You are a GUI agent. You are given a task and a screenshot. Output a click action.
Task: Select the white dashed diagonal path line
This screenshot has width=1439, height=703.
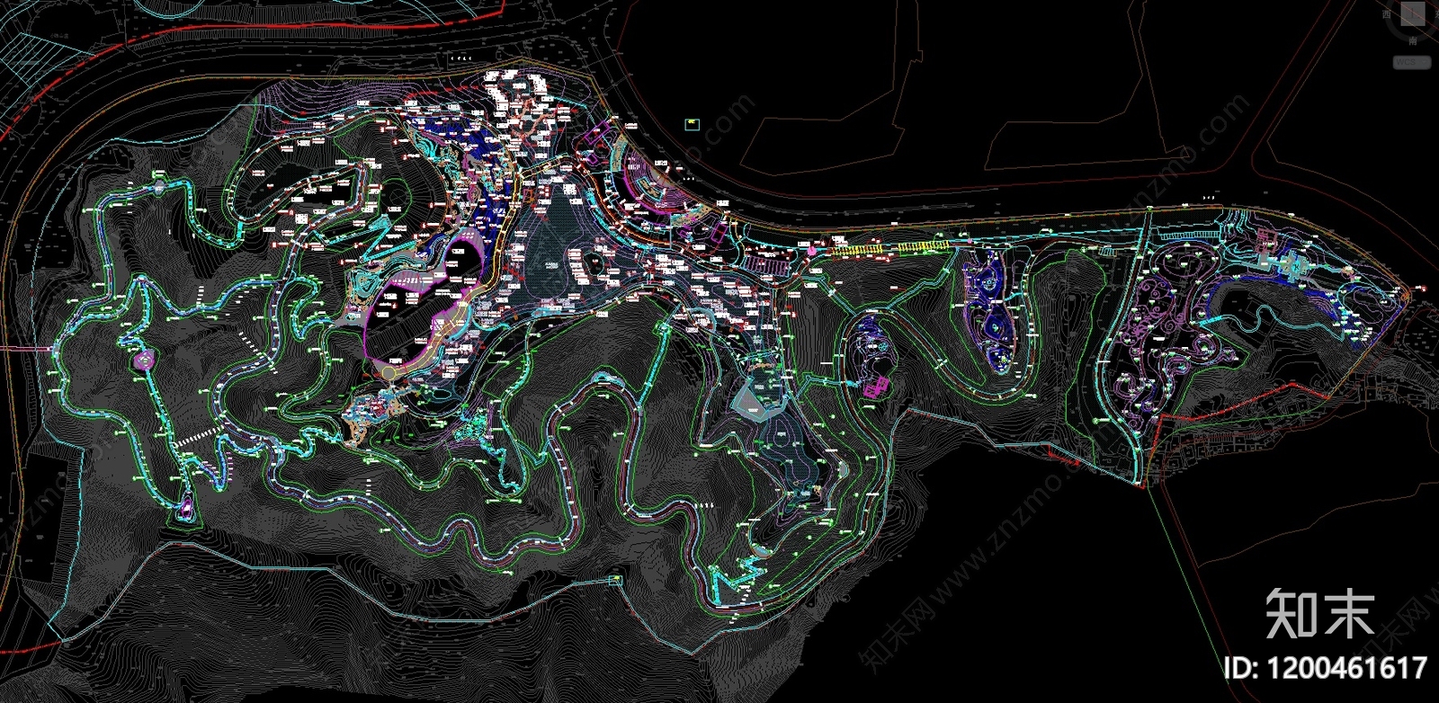coord(200,437)
